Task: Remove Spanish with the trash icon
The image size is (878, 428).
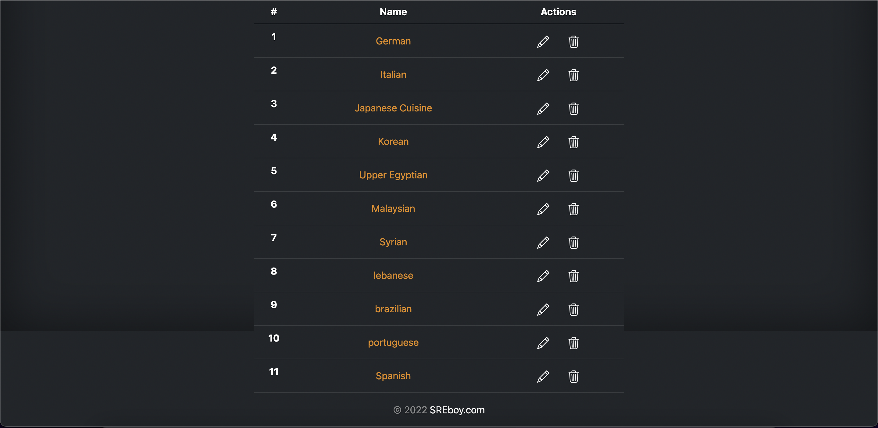Action: [574, 377]
